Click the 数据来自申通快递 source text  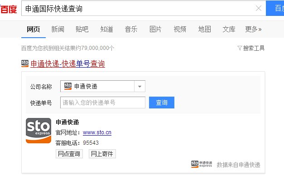238,165
